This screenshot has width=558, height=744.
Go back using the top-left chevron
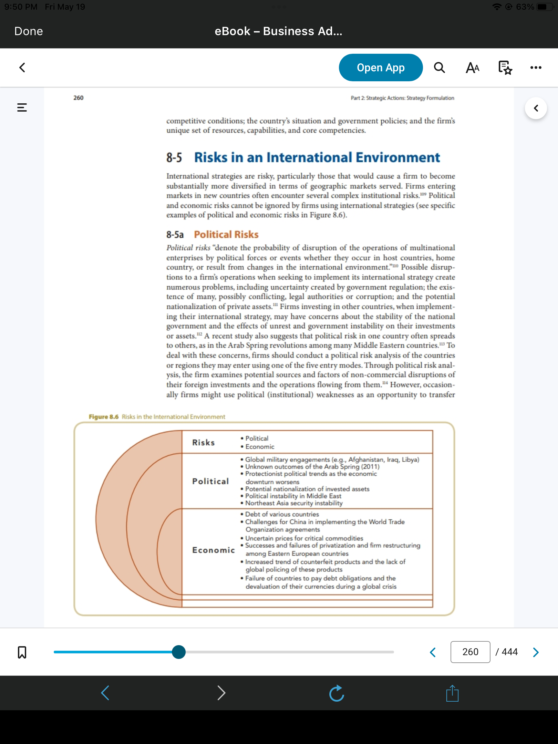coord(22,68)
